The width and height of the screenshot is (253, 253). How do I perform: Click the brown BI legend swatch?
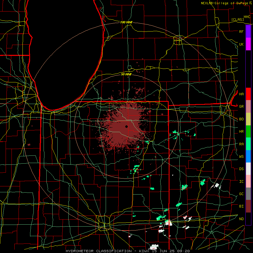(248, 206)
